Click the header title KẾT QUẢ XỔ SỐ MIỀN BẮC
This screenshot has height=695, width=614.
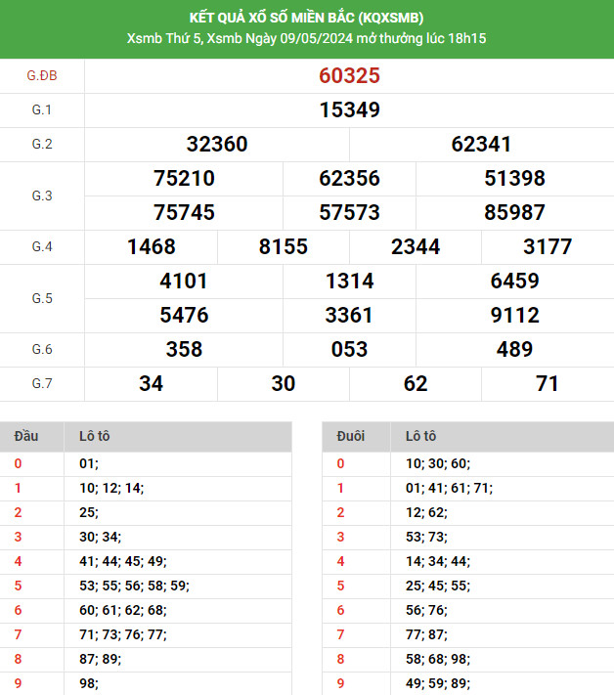pos(306,18)
